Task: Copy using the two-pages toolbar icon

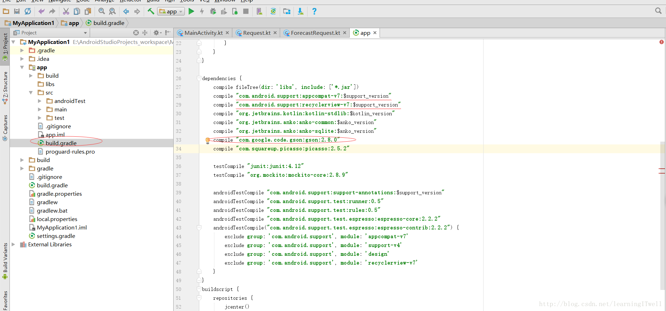Action: click(77, 11)
